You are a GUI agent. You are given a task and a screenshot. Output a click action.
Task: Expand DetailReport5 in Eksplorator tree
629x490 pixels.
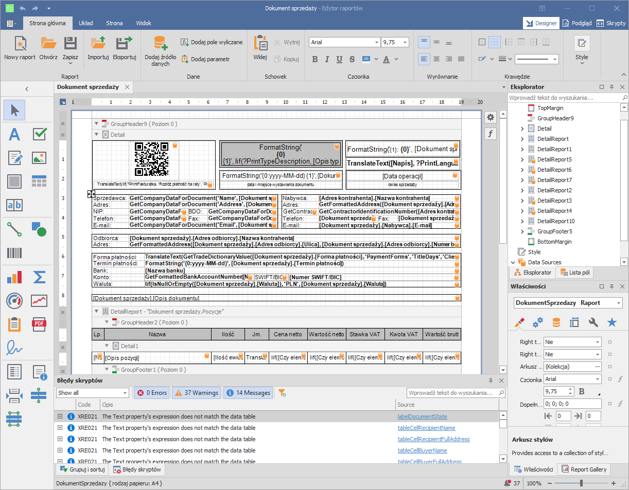(x=522, y=159)
